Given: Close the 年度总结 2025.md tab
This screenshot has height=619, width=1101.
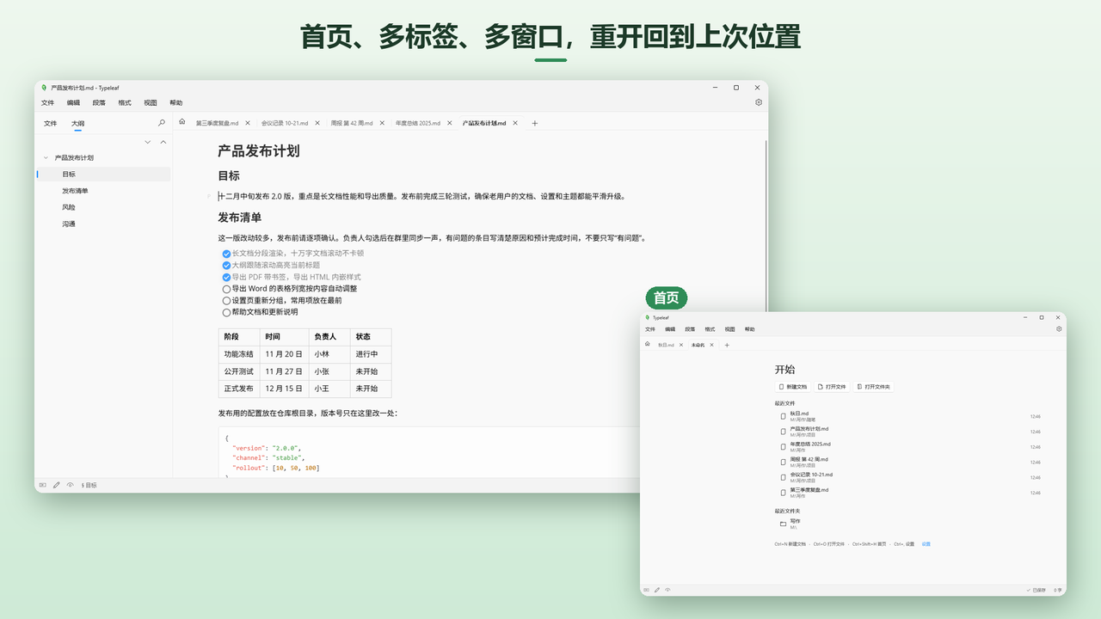Looking at the screenshot, I should [449, 123].
